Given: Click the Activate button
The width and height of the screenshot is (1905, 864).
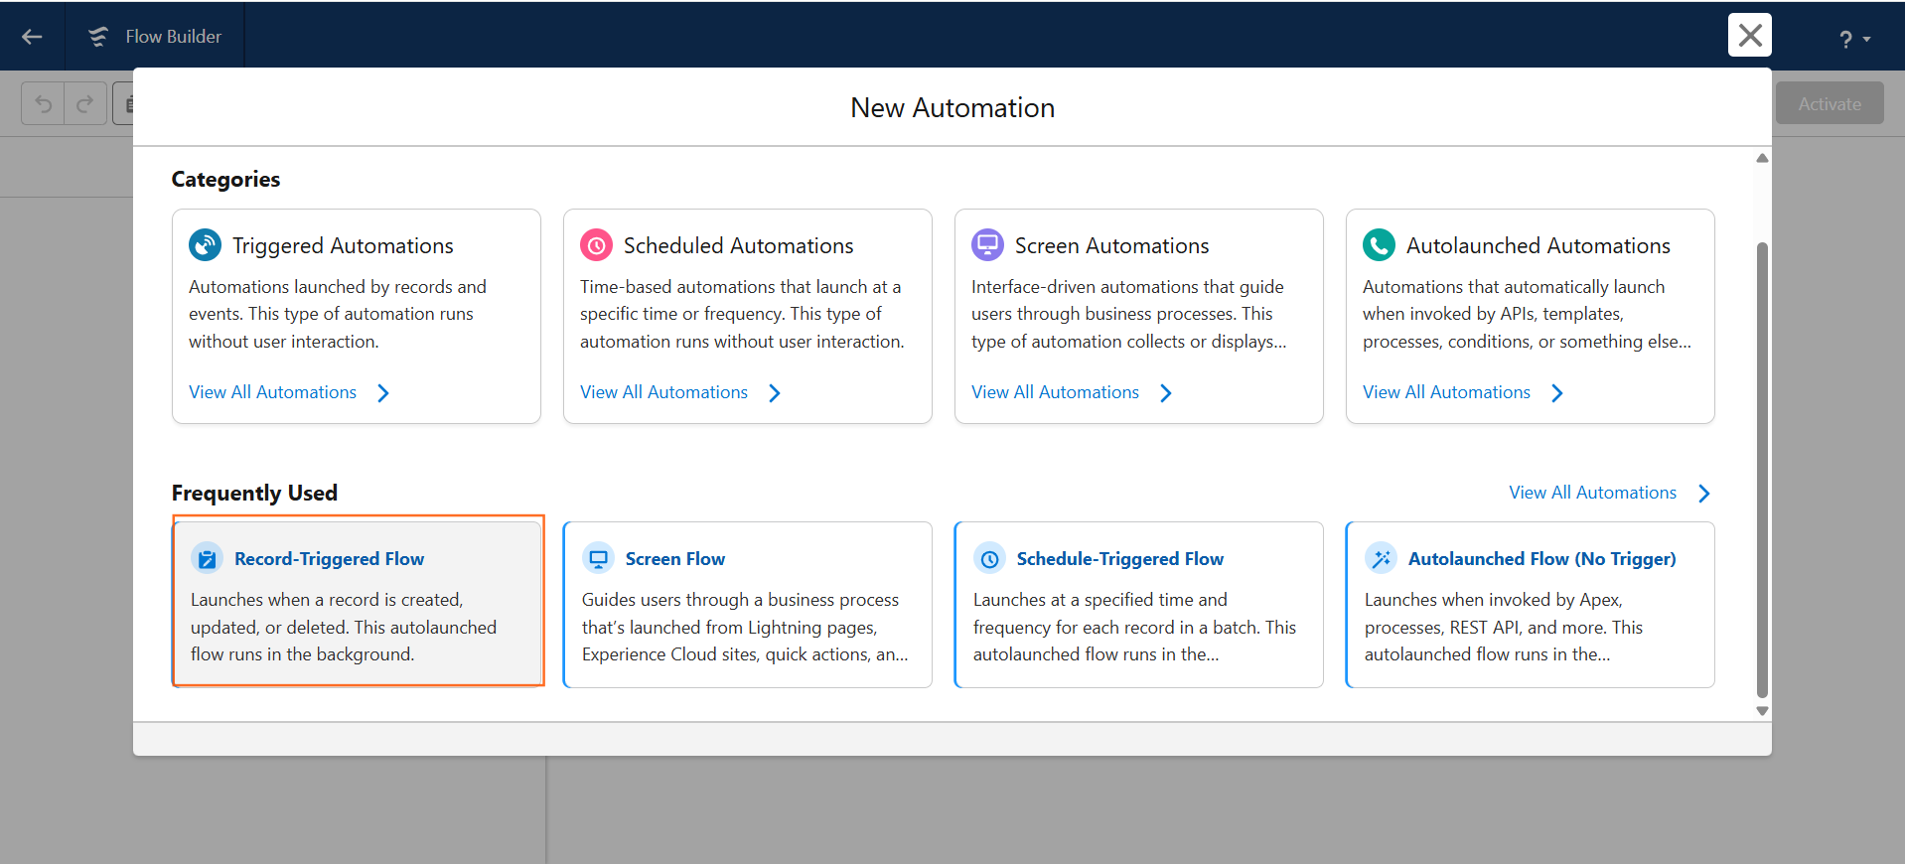Looking at the screenshot, I should 1830,103.
